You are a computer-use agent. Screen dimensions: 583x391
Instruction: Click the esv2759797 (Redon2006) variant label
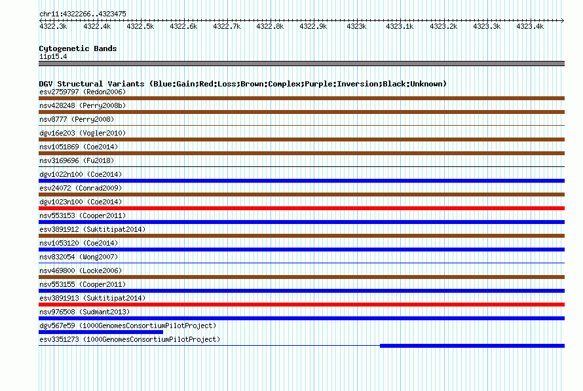pos(83,92)
